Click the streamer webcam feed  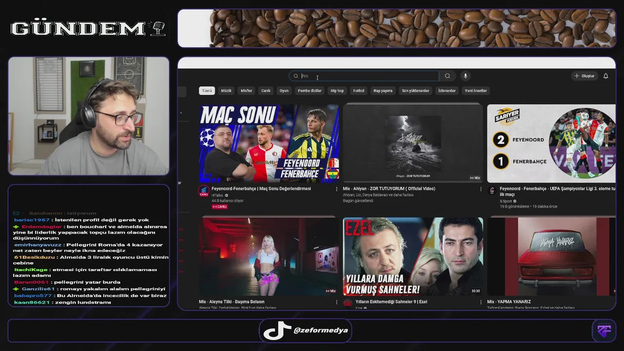point(89,116)
